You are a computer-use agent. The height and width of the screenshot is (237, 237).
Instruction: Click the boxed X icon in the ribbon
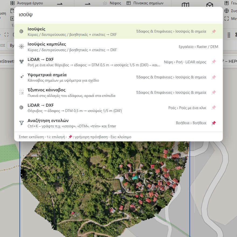point(12,18)
